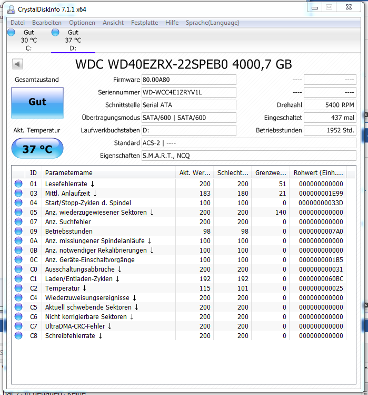Click status orb for Lesefehlerrate row
368x395 pixels.
pos(18,184)
